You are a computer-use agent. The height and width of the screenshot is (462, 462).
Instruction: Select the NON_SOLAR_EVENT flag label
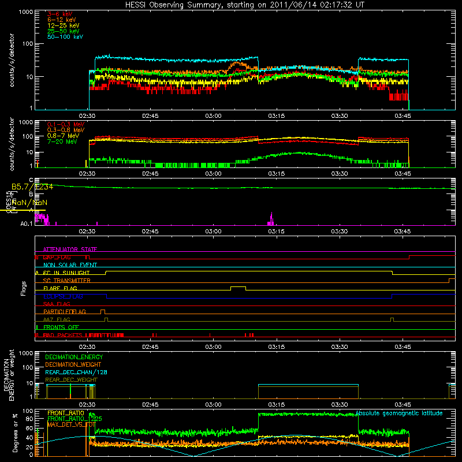click(70, 265)
